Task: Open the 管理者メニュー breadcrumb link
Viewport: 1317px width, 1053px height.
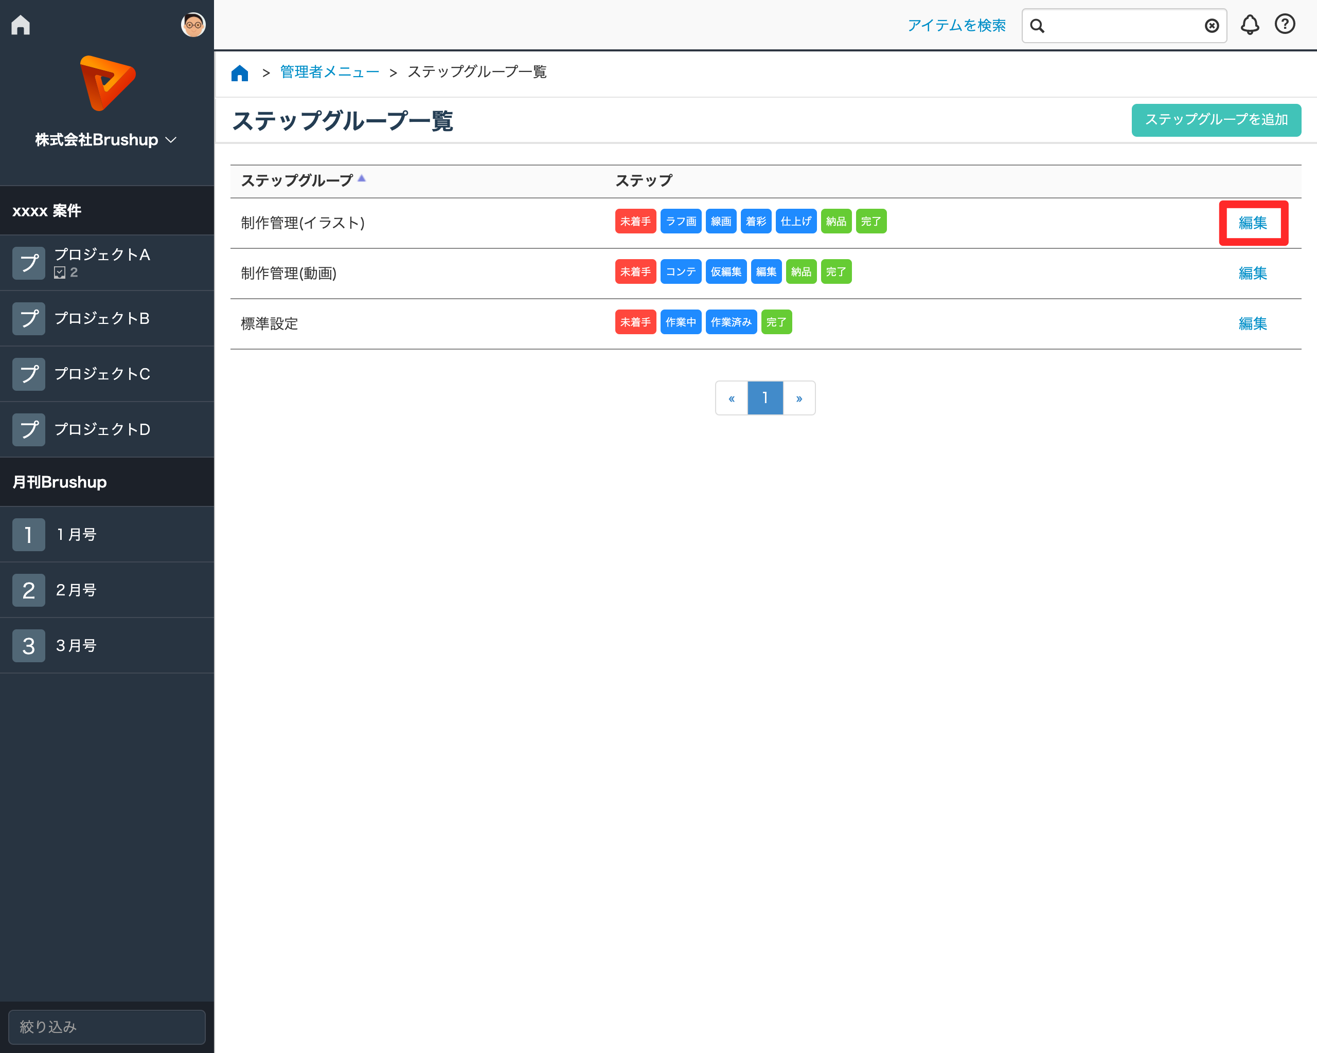Action: (329, 72)
